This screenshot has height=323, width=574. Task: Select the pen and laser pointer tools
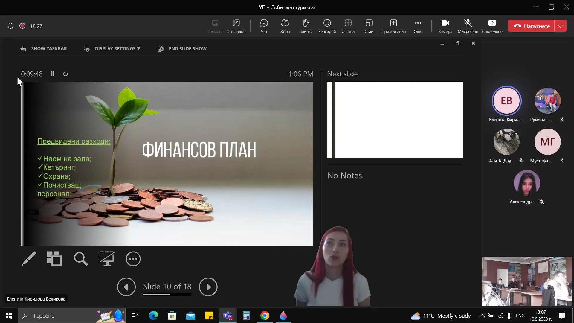(x=29, y=259)
